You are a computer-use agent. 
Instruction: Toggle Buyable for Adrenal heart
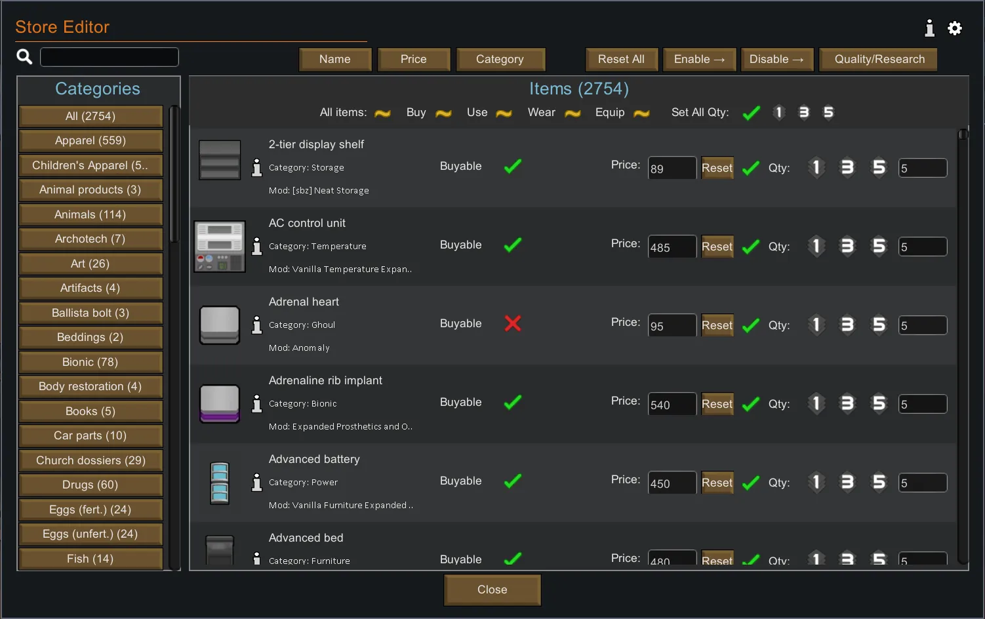click(x=513, y=323)
